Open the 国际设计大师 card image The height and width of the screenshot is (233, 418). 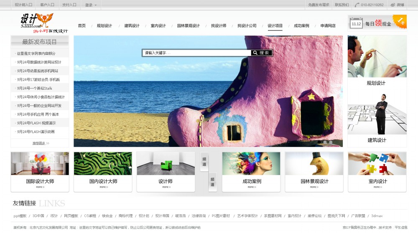pos(40,164)
